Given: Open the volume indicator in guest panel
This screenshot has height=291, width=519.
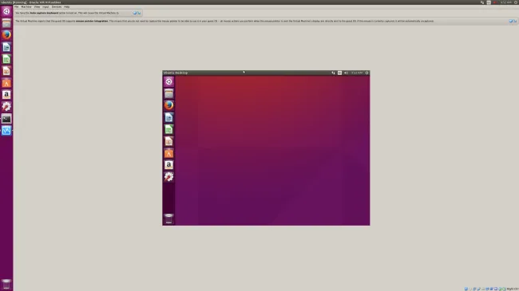Looking at the screenshot, I should tap(346, 73).
